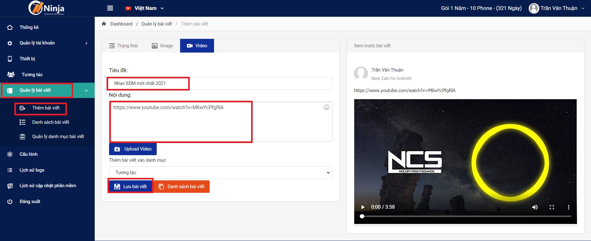Screen dimensions: 591x241
Task: Click the Tương tác people icon
Action: point(11,75)
